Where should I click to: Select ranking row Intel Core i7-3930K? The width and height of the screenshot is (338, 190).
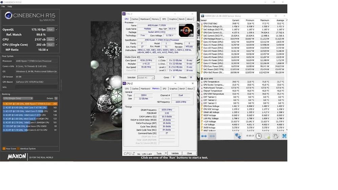click(x=30, y=111)
